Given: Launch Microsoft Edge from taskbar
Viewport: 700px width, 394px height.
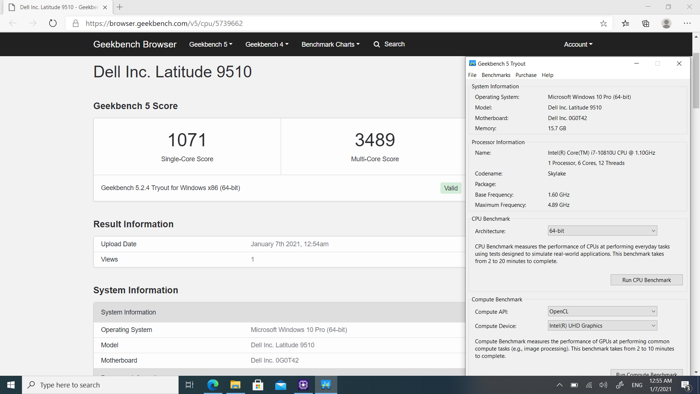Looking at the screenshot, I should point(213,385).
